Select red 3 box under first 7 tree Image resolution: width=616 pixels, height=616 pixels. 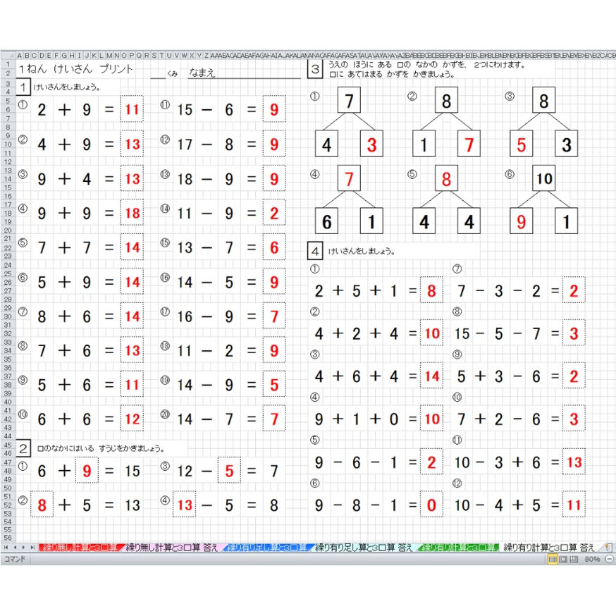pos(371,144)
